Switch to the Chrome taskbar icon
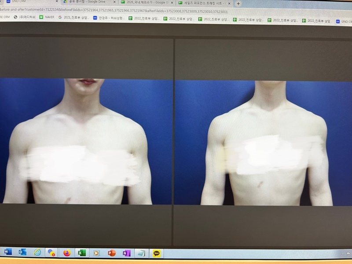352x264 pixels. (x=51, y=253)
